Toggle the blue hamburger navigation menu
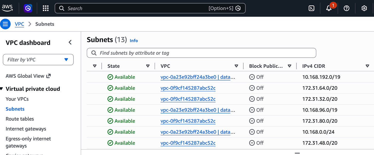This screenshot has height=155, width=374. (5, 24)
